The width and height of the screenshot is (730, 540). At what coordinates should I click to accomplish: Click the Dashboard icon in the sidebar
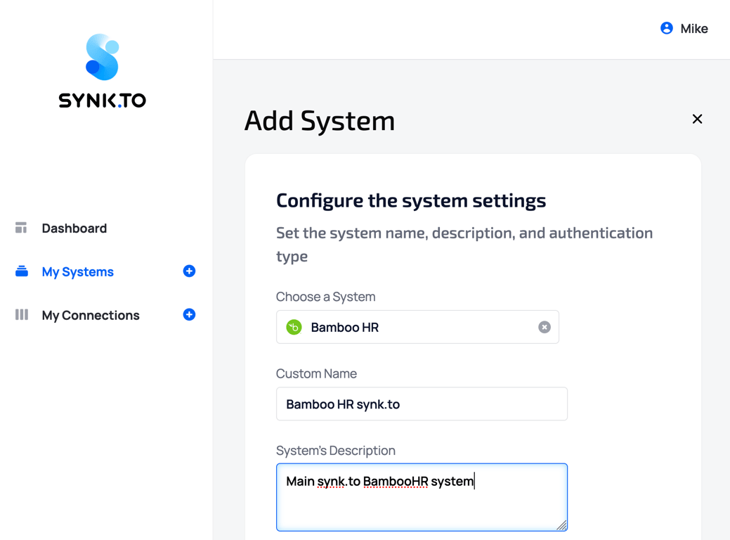point(21,228)
